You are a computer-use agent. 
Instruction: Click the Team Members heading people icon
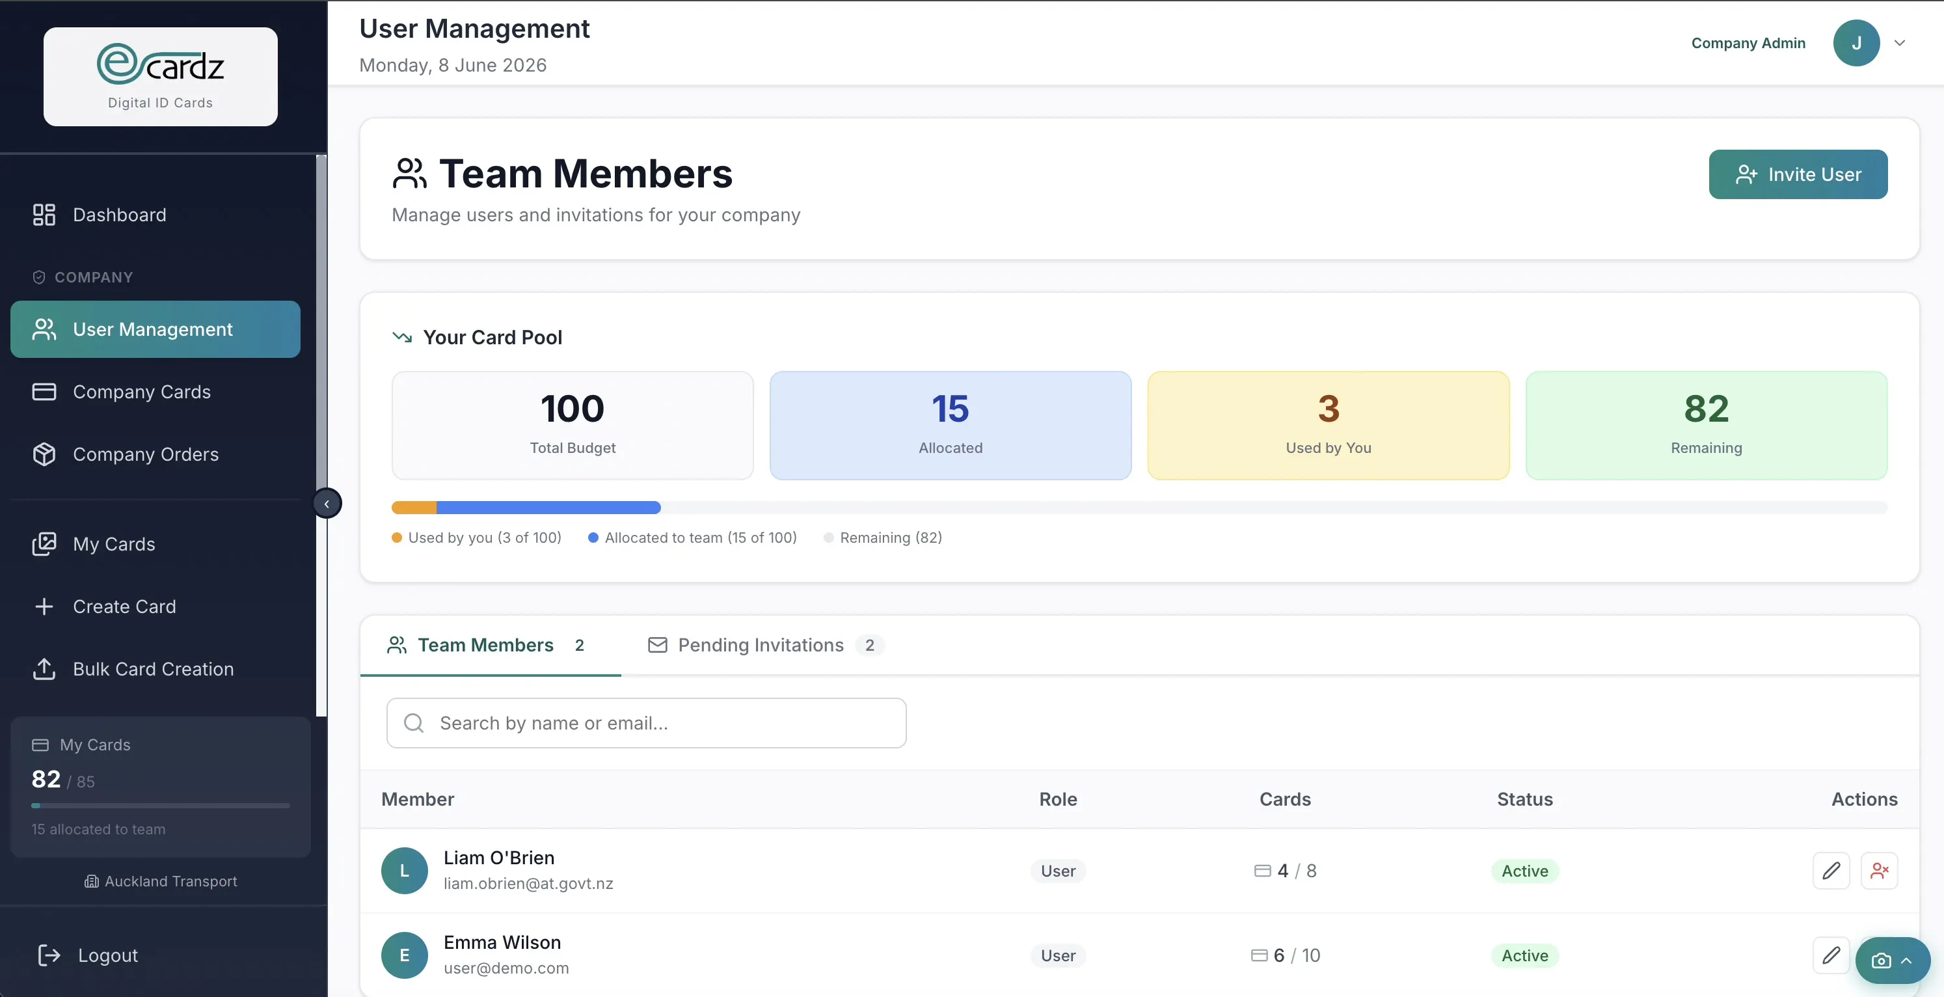tap(410, 174)
